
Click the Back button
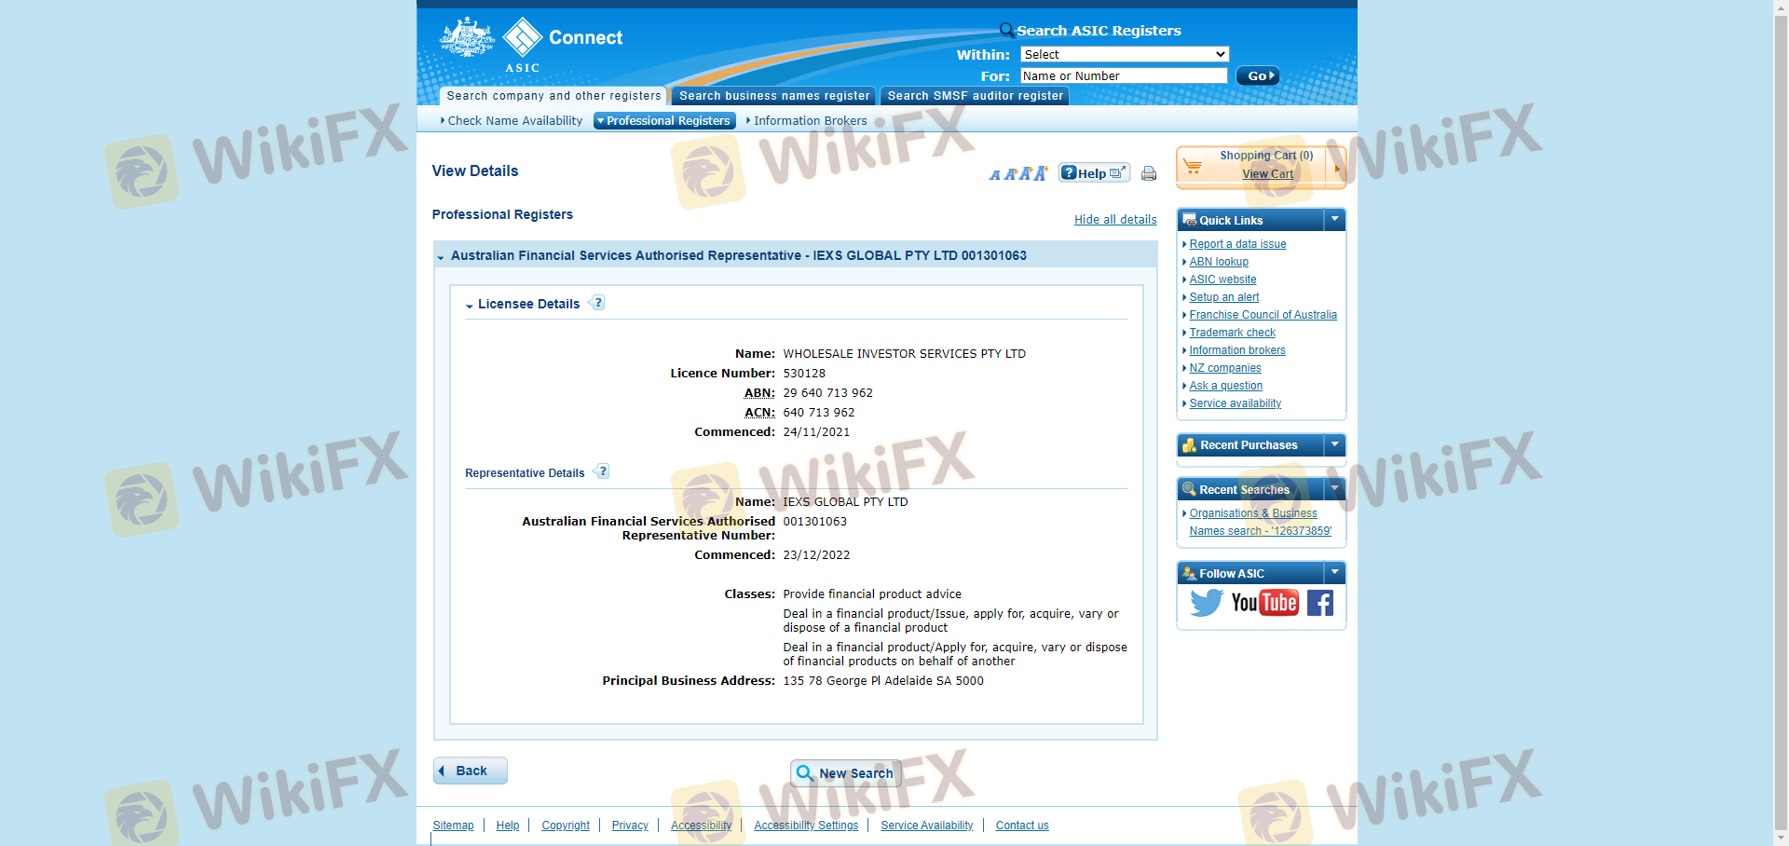pos(471,771)
